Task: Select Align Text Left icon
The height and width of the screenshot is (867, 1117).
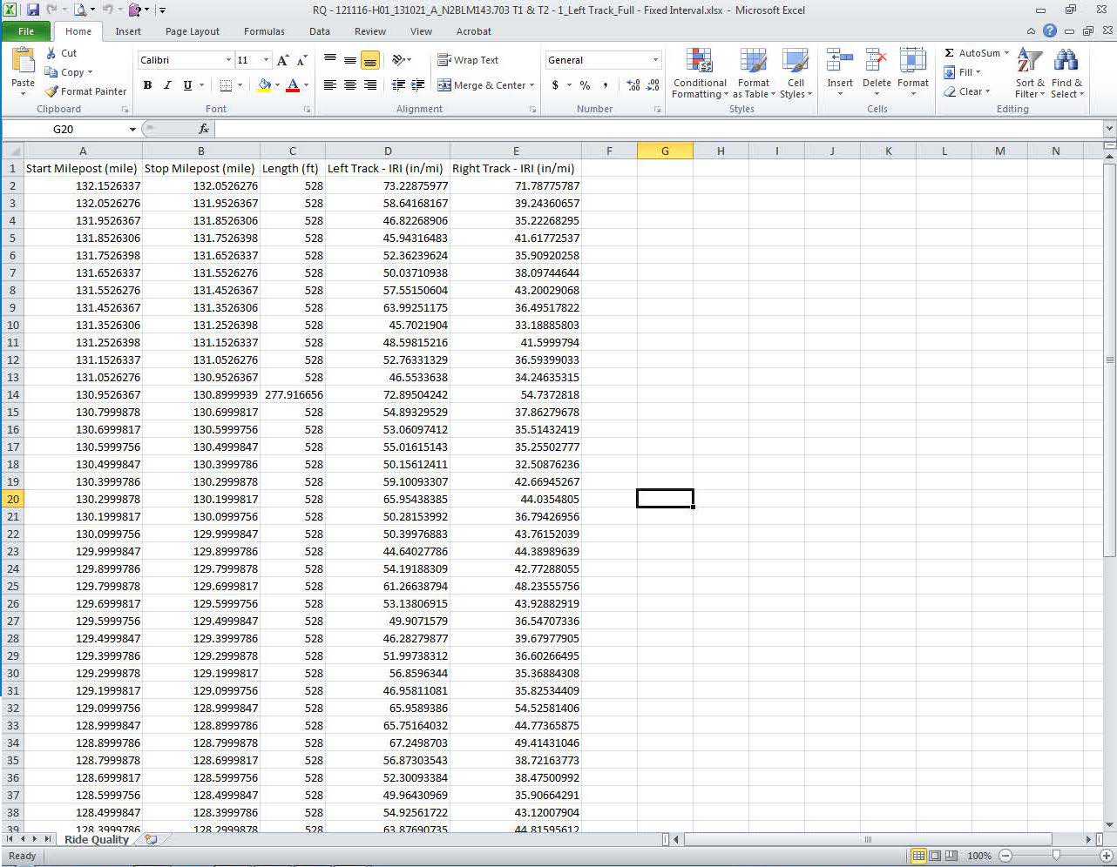Action: point(330,85)
